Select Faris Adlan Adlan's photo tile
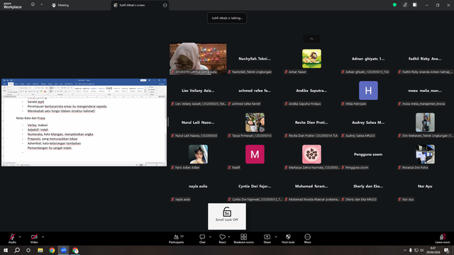The height and width of the screenshot is (255, 454). coord(198,154)
